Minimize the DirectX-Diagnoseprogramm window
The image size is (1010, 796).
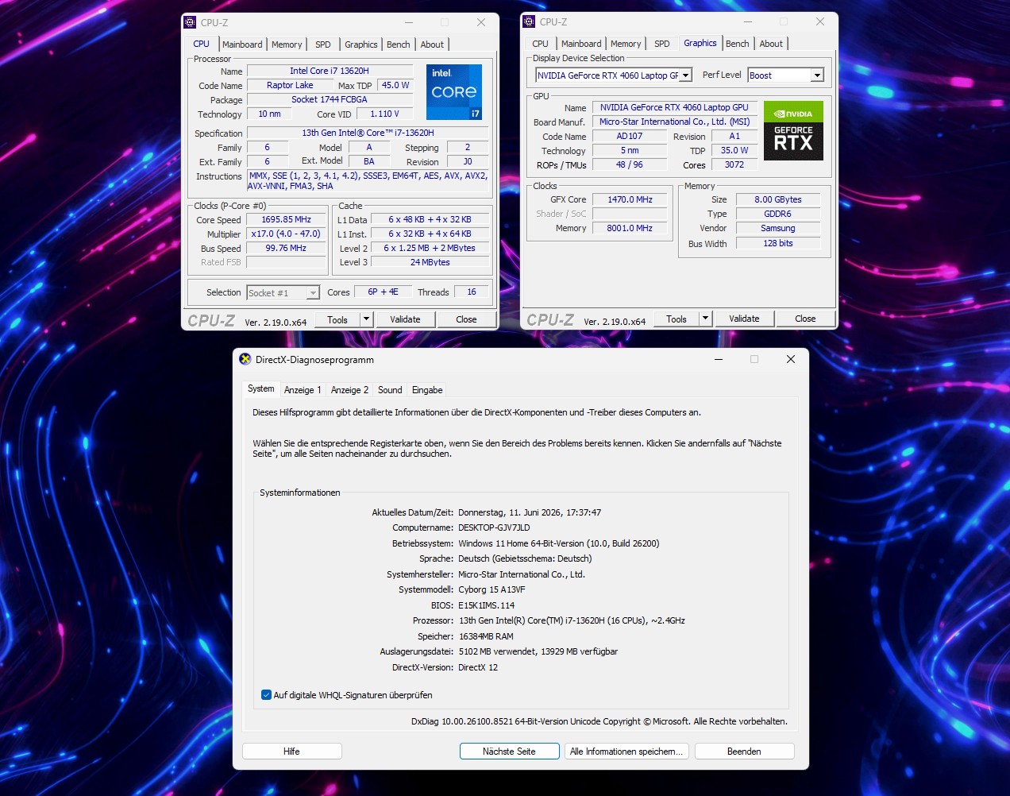click(x=718, y=359)
